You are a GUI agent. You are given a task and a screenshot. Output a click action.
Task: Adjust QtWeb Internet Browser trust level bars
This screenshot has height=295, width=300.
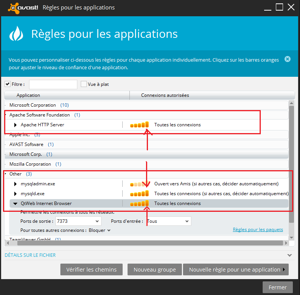click(139, 203)
